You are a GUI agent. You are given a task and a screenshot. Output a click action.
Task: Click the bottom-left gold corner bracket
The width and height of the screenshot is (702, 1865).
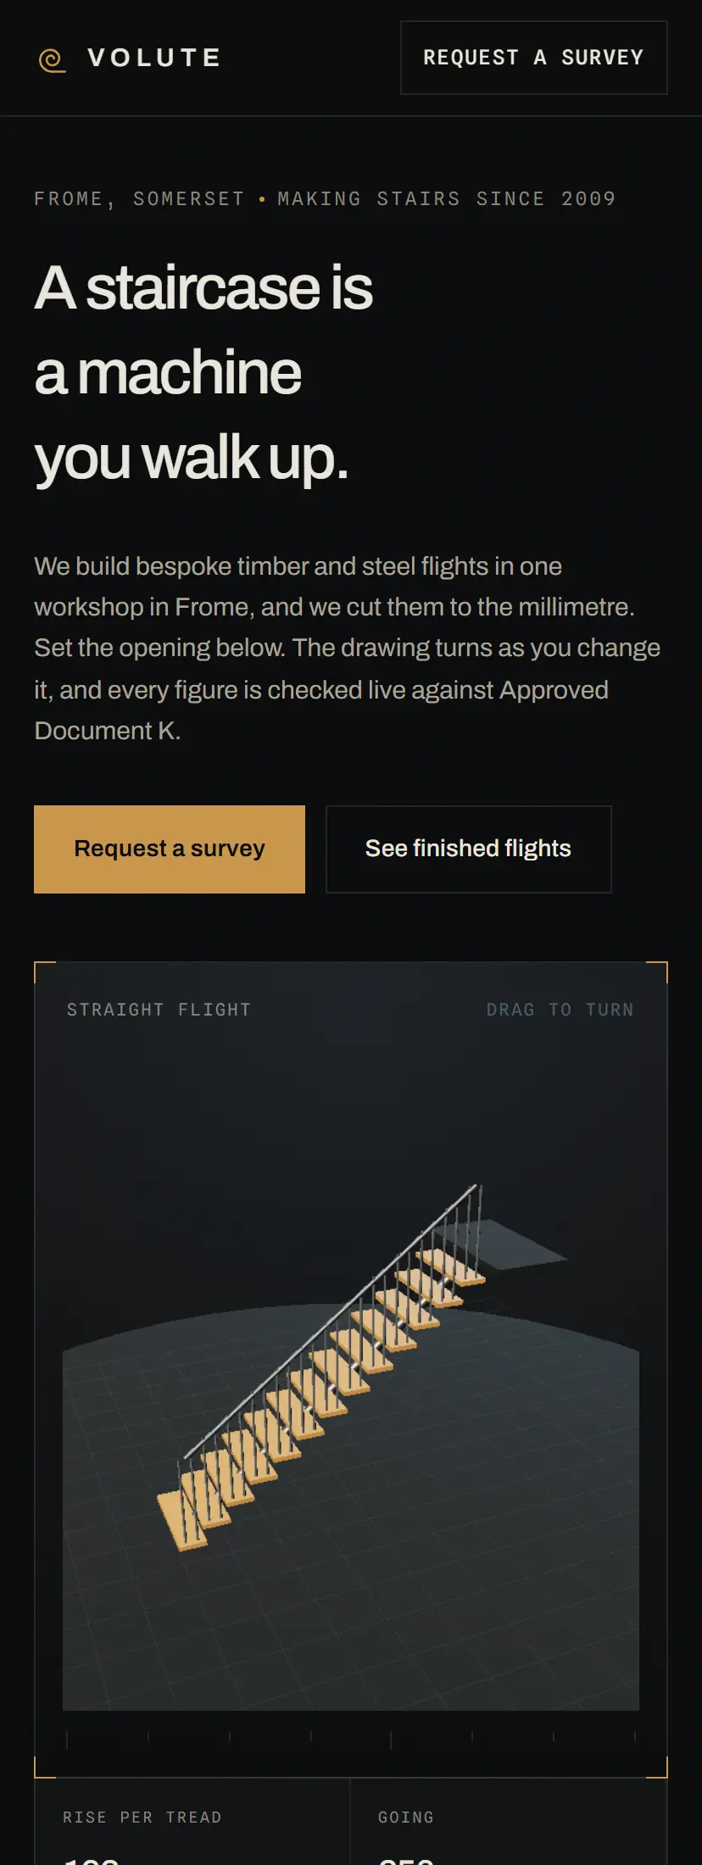tap(45, 1767)
